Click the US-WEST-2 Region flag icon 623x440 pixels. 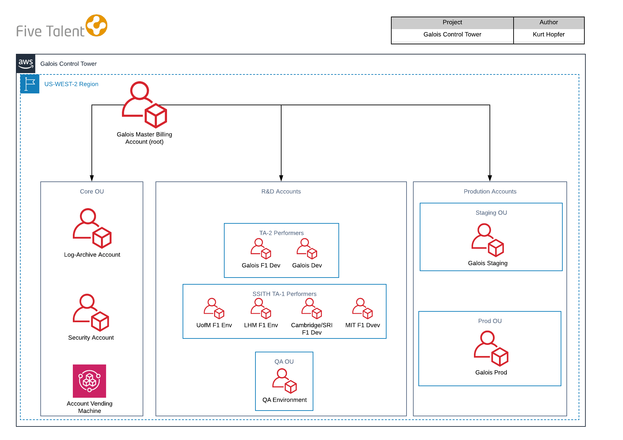30,84
